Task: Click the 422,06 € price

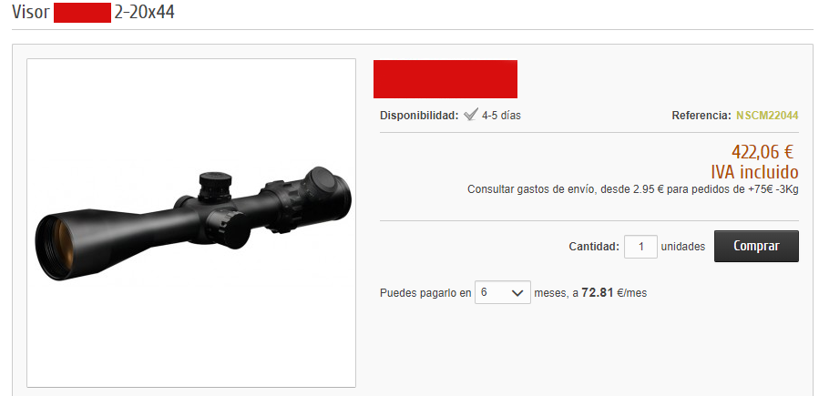Action: coord(763,152)
